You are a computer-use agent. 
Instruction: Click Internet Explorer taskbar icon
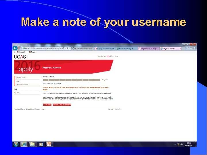pyautogui.click(x=24, y=144)
